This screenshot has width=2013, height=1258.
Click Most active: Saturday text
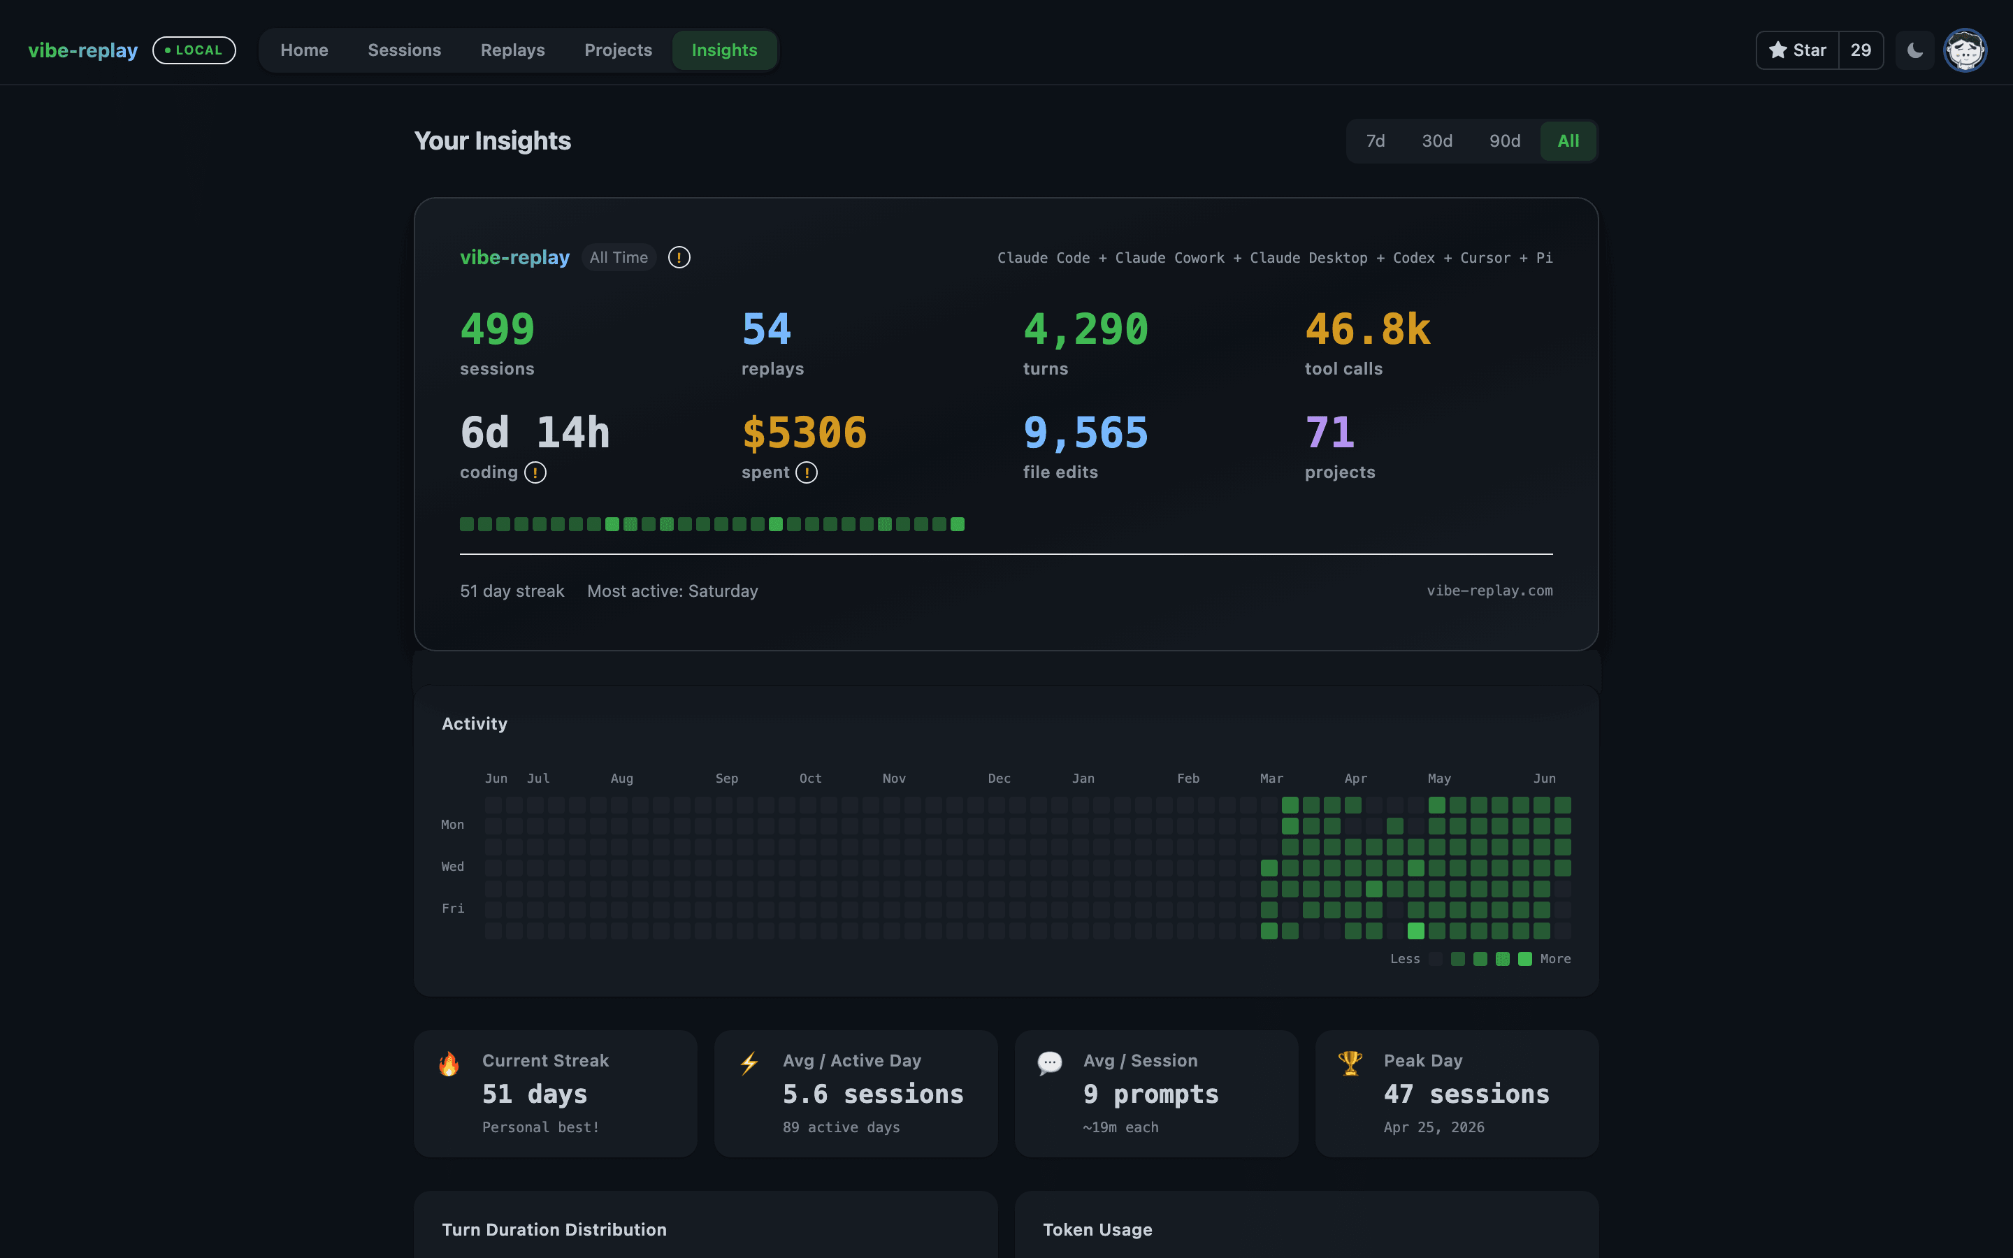(x=673, y=591)
